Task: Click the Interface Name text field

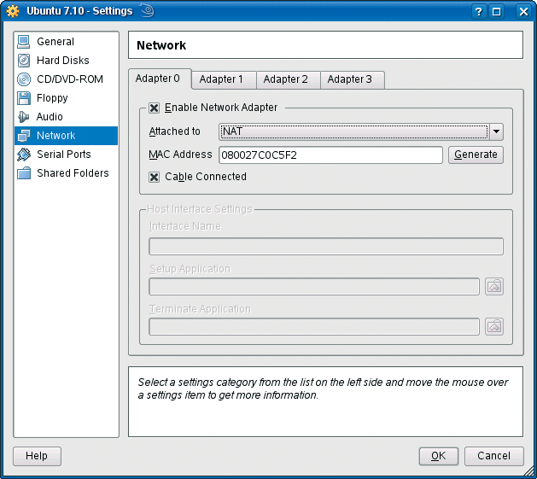Action: coord(326,247)
